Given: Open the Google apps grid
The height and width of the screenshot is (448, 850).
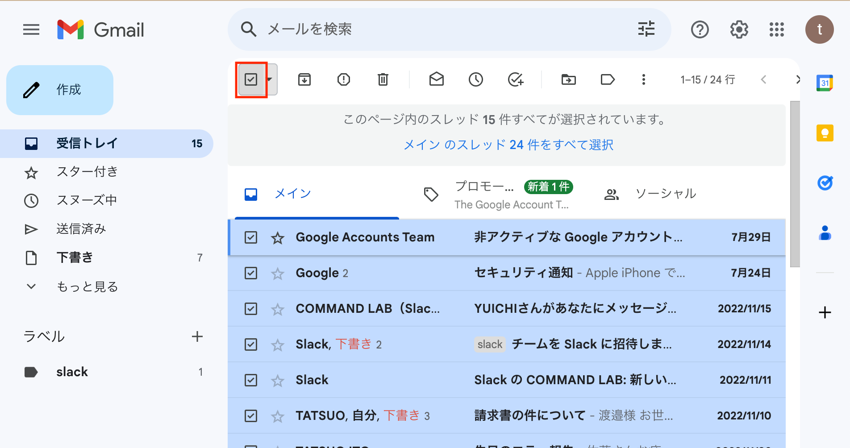Looking at the screenshot, I should [777, 30].
